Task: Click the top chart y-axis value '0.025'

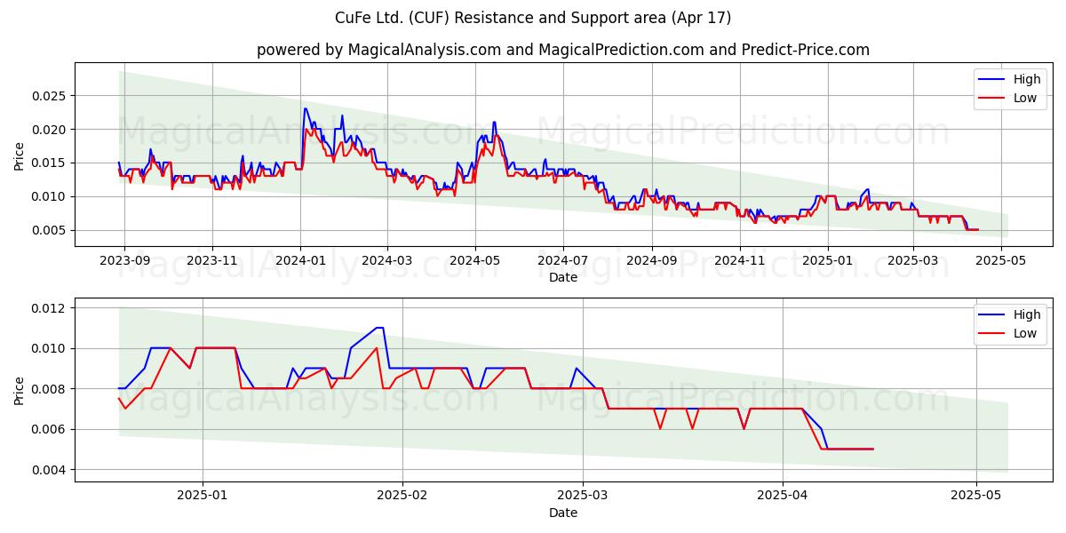Action: click(x=51, y=96)
